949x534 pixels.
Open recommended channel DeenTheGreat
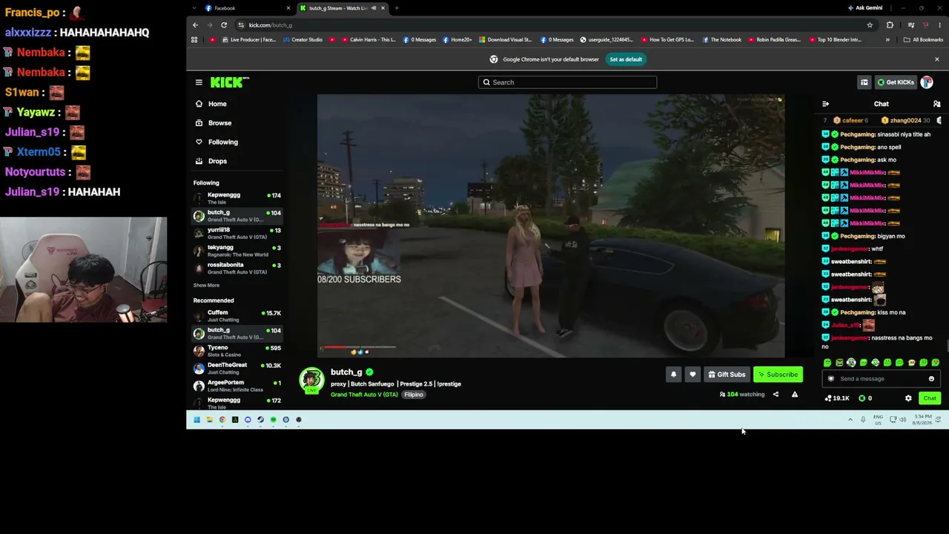(237, 369)
